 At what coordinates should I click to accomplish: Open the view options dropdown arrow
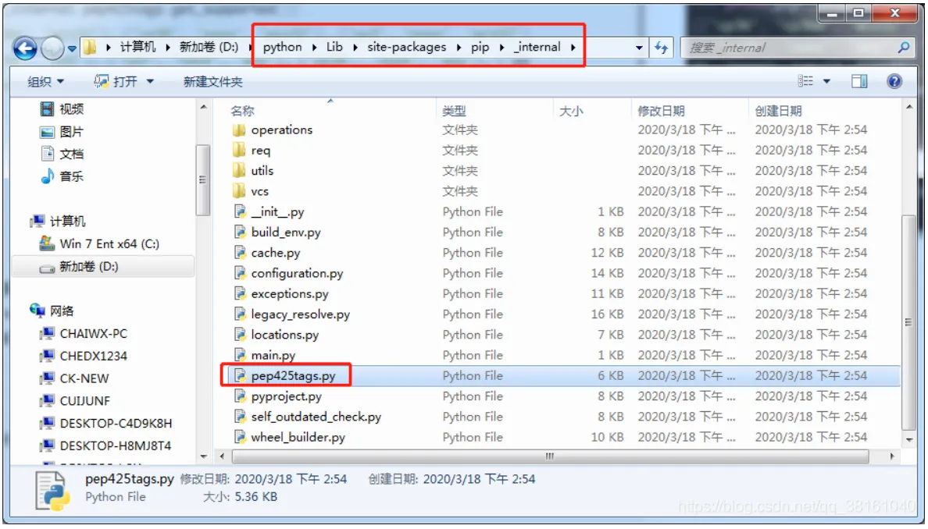tap(826, 81)
